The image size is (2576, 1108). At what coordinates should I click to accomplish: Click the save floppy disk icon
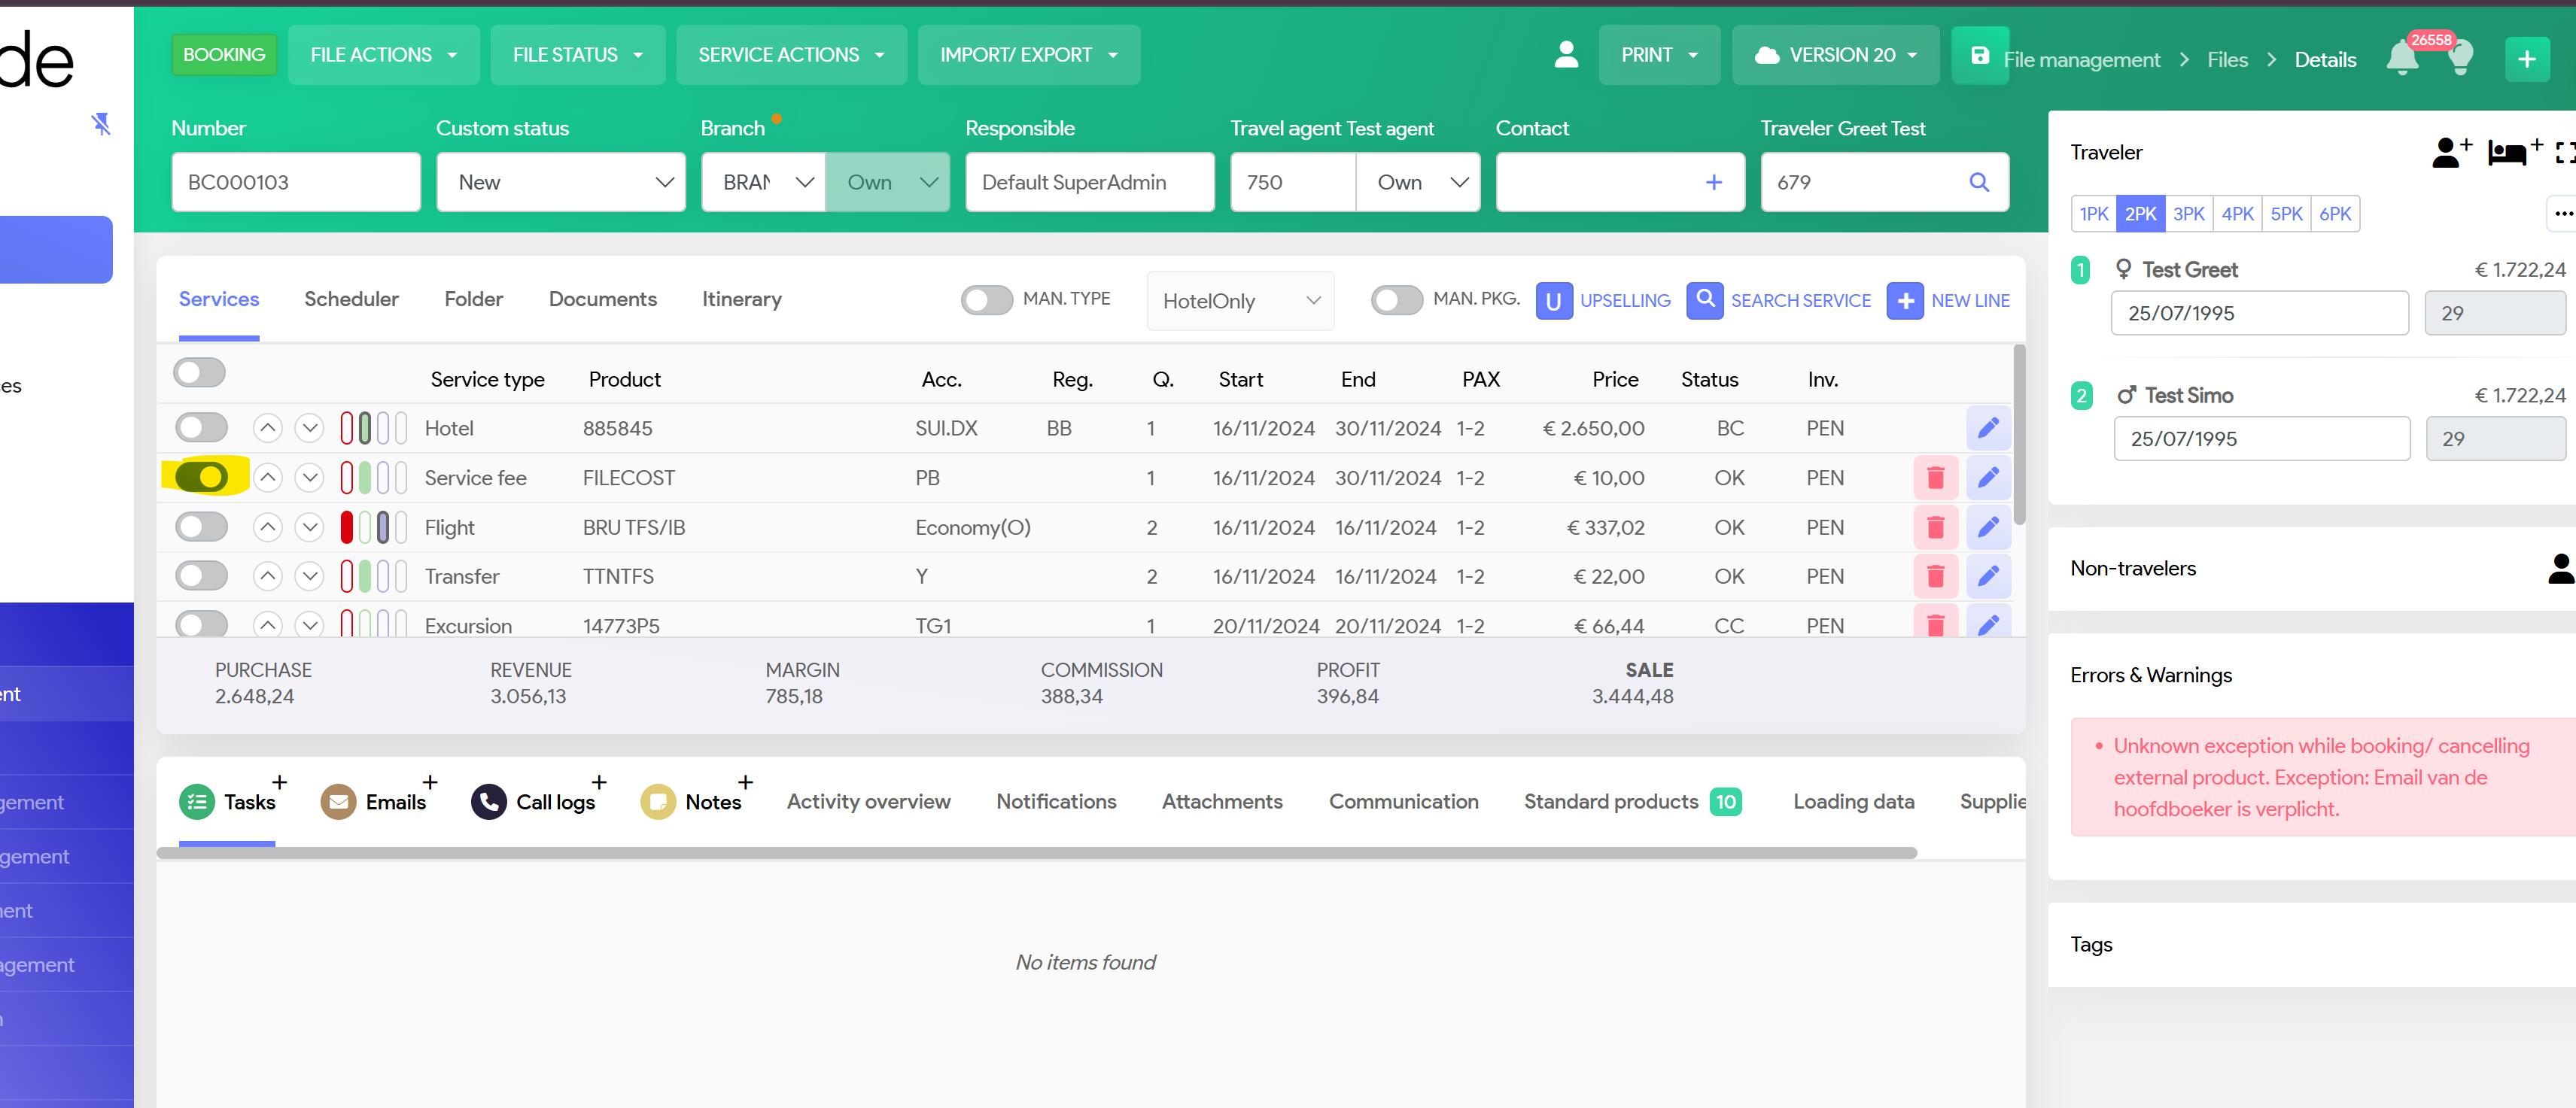tap(1979, 56)
